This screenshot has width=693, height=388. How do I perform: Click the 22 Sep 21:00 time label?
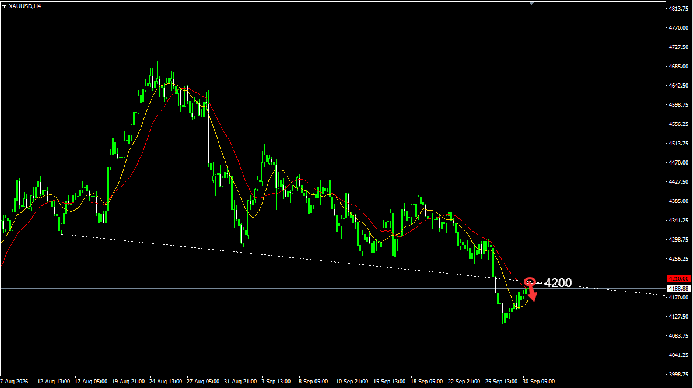point(464,382)
